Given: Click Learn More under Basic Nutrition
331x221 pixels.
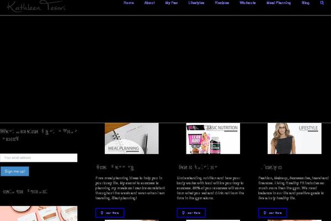Looking at the screenshot, I should pyautogui.click(x=191, y=213).
